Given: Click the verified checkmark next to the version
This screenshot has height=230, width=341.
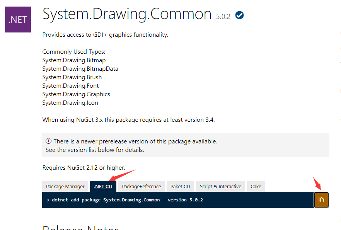Looking at the screenshot, I should [x=239, y=15].
